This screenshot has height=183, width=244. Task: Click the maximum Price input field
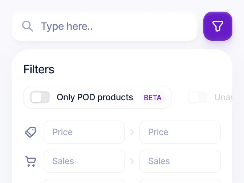(x=180, y=132)
